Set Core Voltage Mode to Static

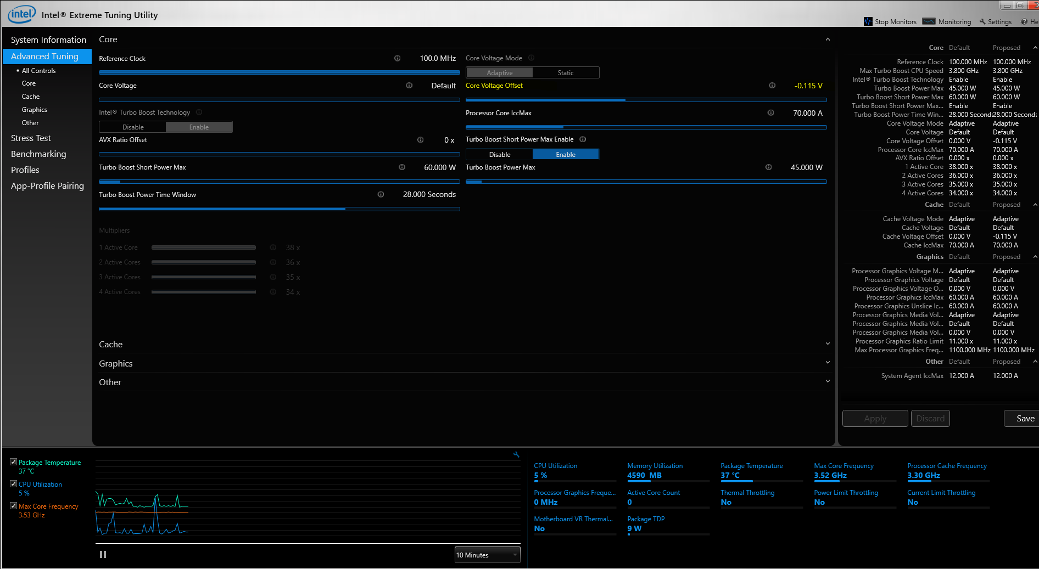(x=566, y=73)
